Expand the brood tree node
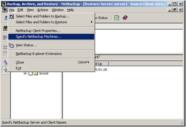186x127 pixels. [25, 74]
